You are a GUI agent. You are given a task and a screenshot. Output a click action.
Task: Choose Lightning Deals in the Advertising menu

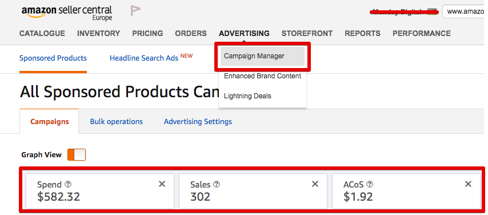[x=247, y=96]
